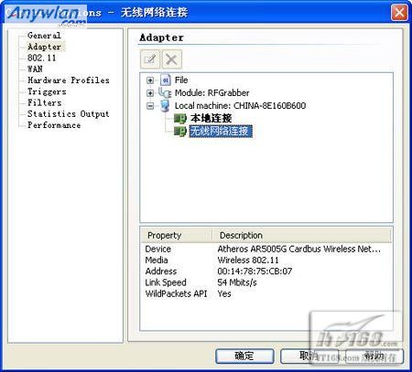Viewport: 412px width, 372px height.
Task: Collapse the Local machine tree node
Action: click(150, 106)
